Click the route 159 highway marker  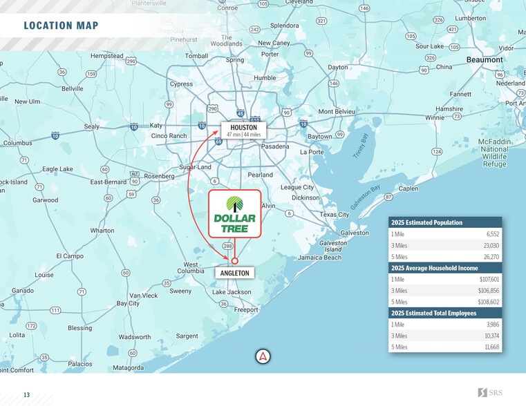[x=91, y=74]
